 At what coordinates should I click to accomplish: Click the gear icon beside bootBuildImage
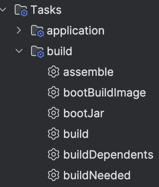(54, 92)
